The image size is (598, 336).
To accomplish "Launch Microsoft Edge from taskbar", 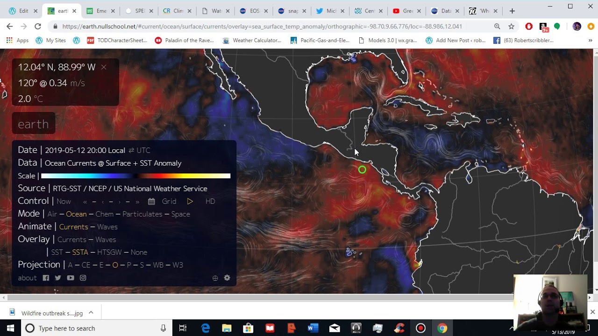I will tap(205, 328).
